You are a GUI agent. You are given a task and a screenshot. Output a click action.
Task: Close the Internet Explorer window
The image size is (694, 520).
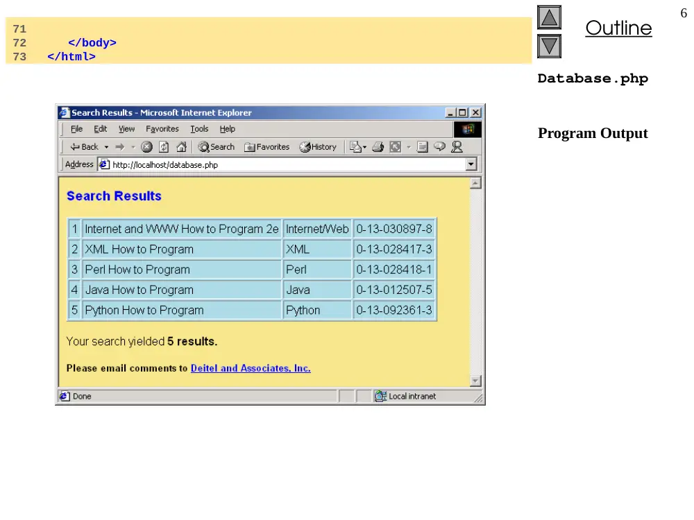click(476, 113)
